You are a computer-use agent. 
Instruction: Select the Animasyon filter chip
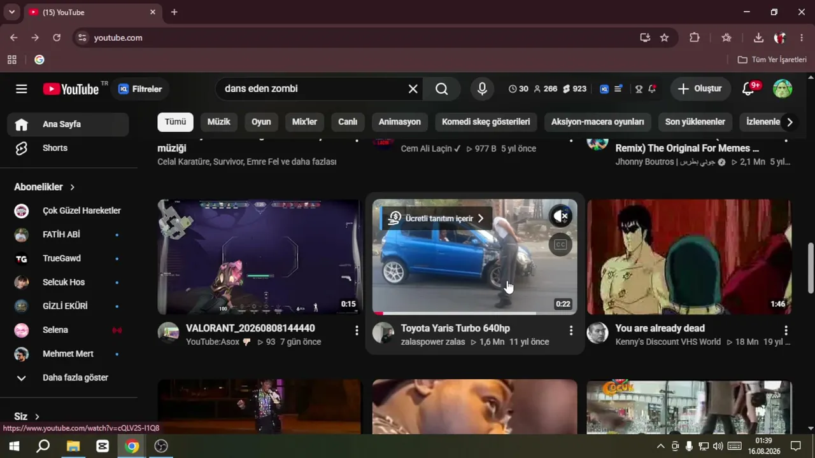(400, 121)
